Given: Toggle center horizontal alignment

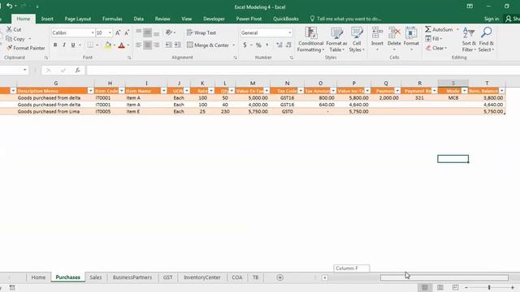Looking at the screenshot, I should pyautogui.click(x=147, y=45).
